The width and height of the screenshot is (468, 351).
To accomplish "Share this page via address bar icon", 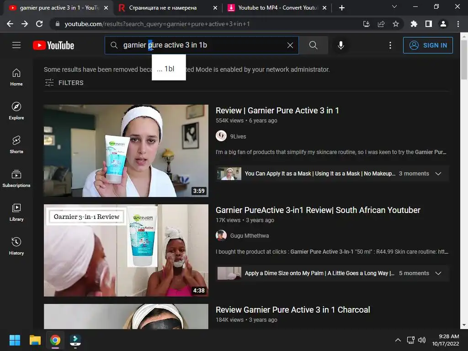I will click(381, 24).
